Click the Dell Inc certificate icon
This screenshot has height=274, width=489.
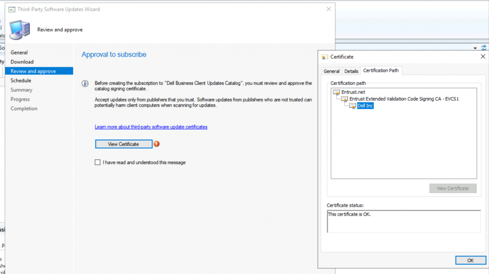point(352,106)
